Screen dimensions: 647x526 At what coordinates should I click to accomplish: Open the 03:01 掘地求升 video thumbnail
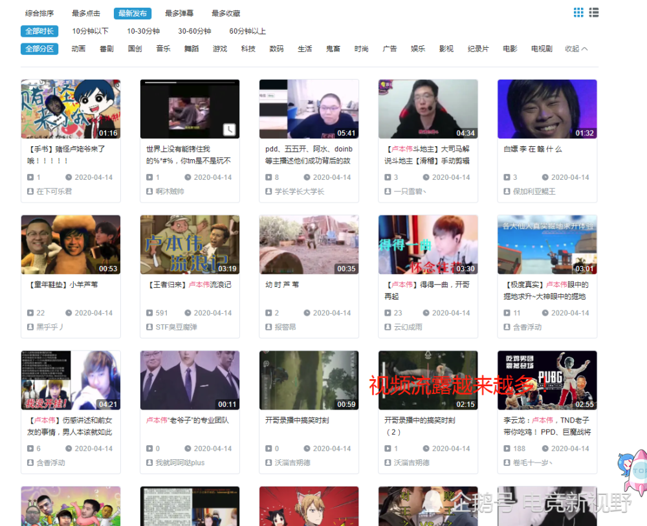pyautogui.click(x=547, y=245)
